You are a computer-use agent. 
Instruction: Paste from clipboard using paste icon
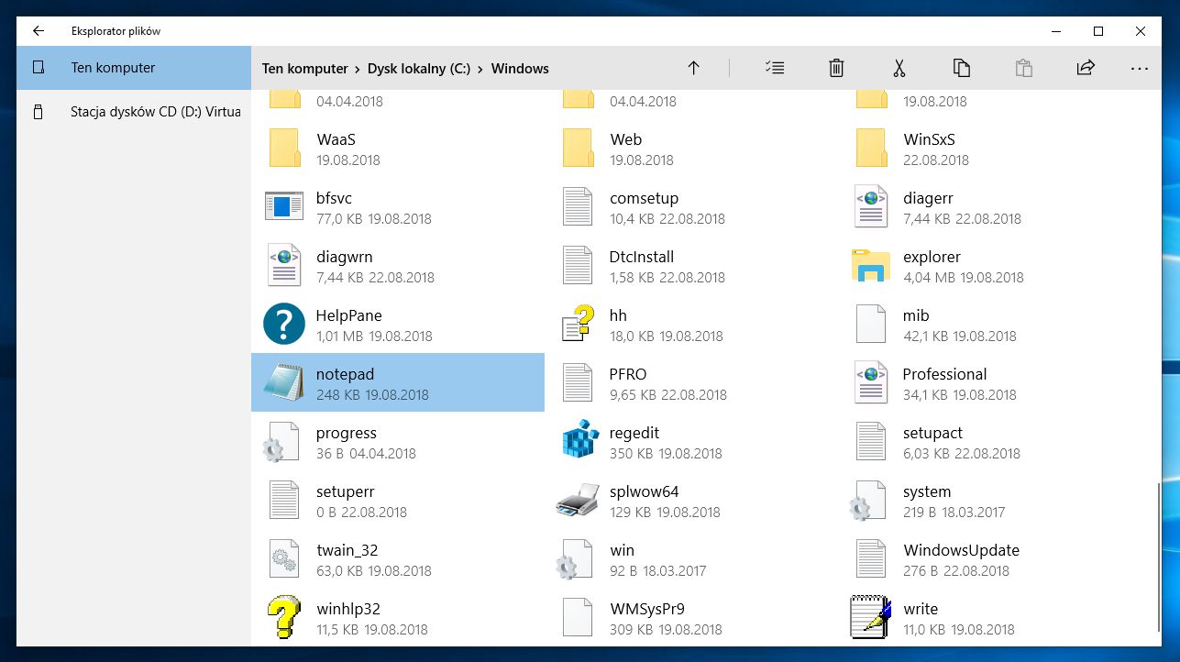click(1023, 68)
